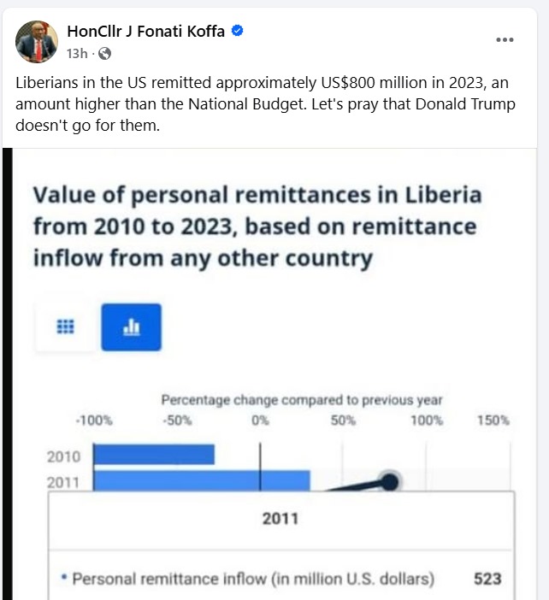Click the blue verified badge icon
Screen dimensions: 549x600
[239, 32]
